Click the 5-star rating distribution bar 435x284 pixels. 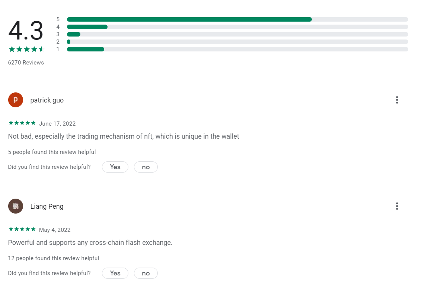pyautogui.click(x=237, y=19)
